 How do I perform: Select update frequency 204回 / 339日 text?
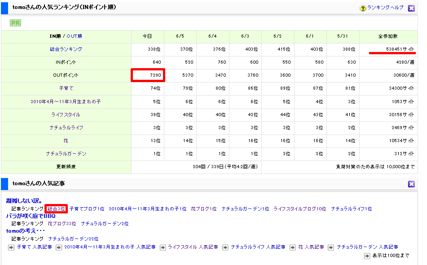click(225, 167)
